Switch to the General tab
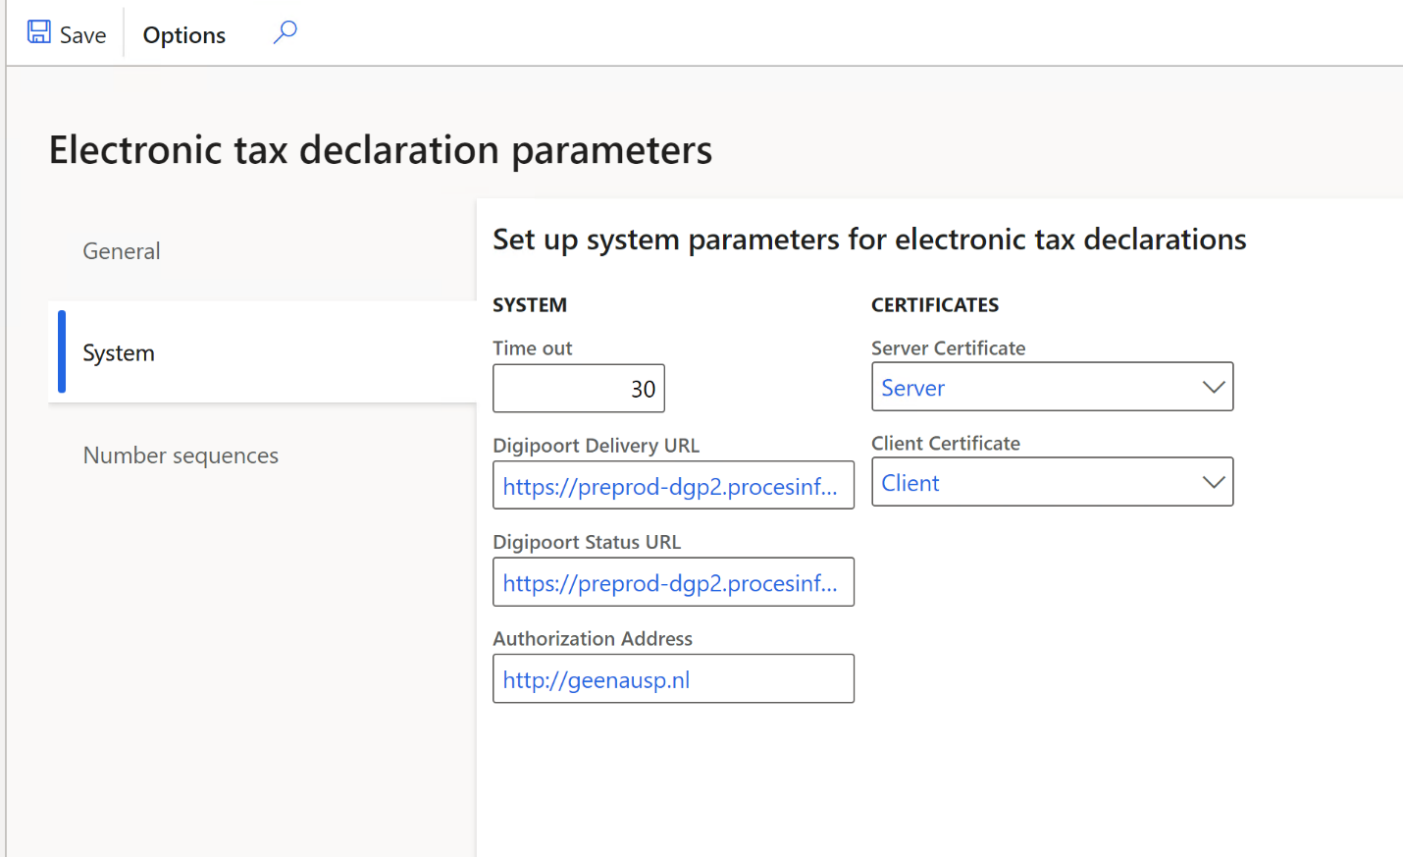 coord(121,251)
